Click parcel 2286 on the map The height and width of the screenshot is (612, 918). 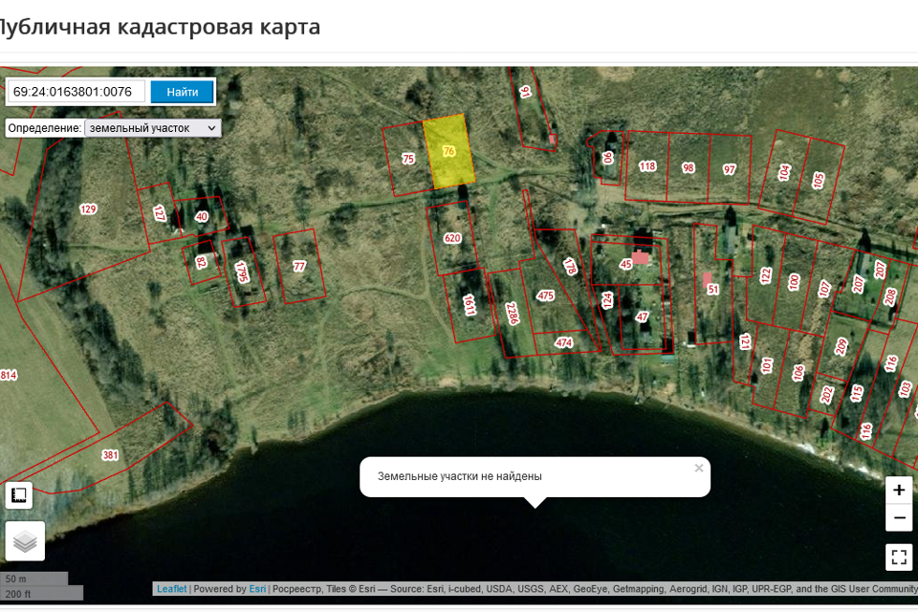tap(512, 312)
